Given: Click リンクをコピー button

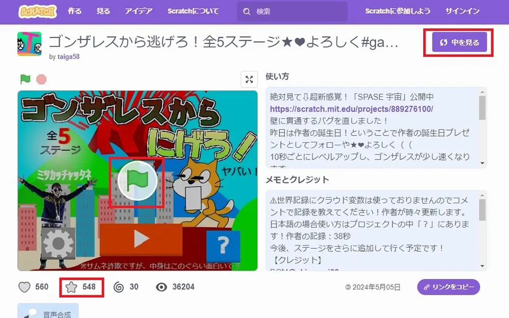Looking at the screenshot, I should click(x=448, y=287).
